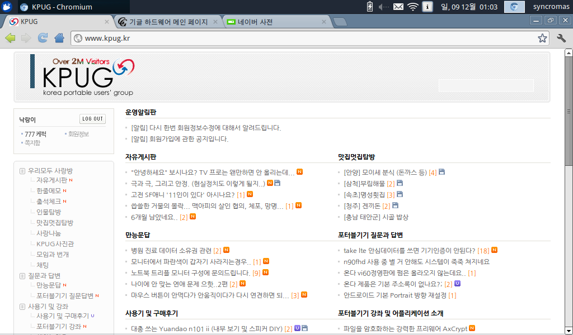Close the 기글 하드웨어 메인 페이지 tab
The width and height of the screenshot is (573, 335).
(215, 22)
